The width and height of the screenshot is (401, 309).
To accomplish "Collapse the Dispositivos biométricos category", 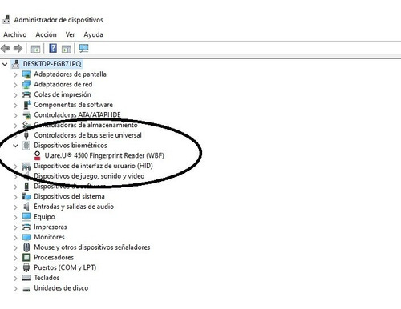I will pyautogui.click(x=16, y=146).
